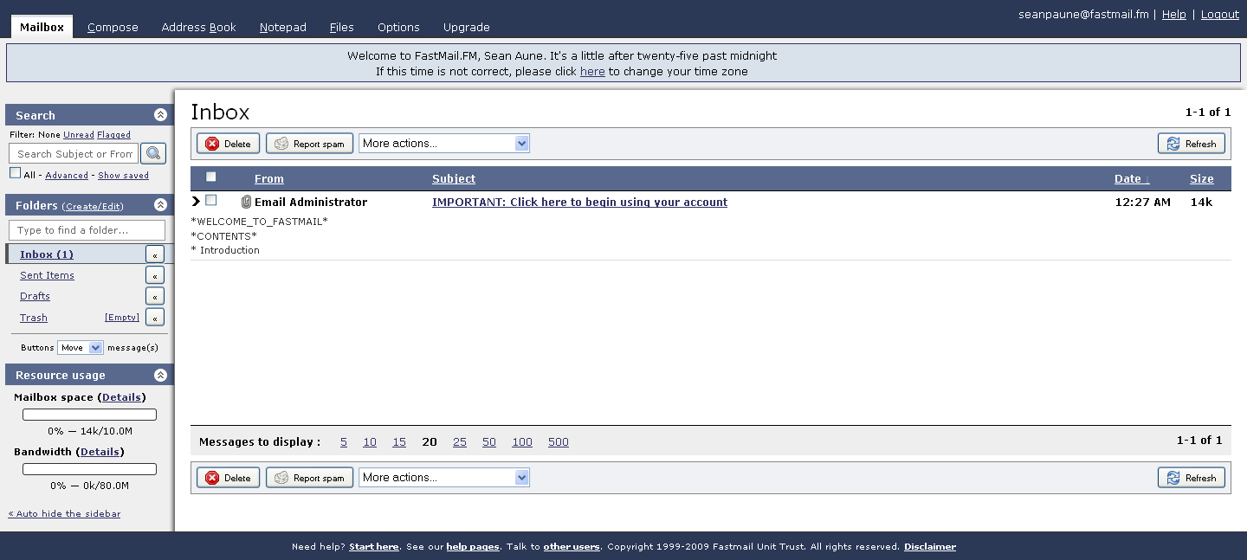Sort messages by Size column
The image size is (1247, 560).
[1202, 179]
